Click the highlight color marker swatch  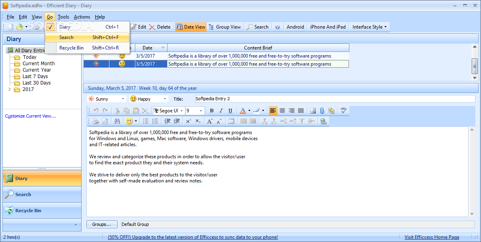coord(257,111)
